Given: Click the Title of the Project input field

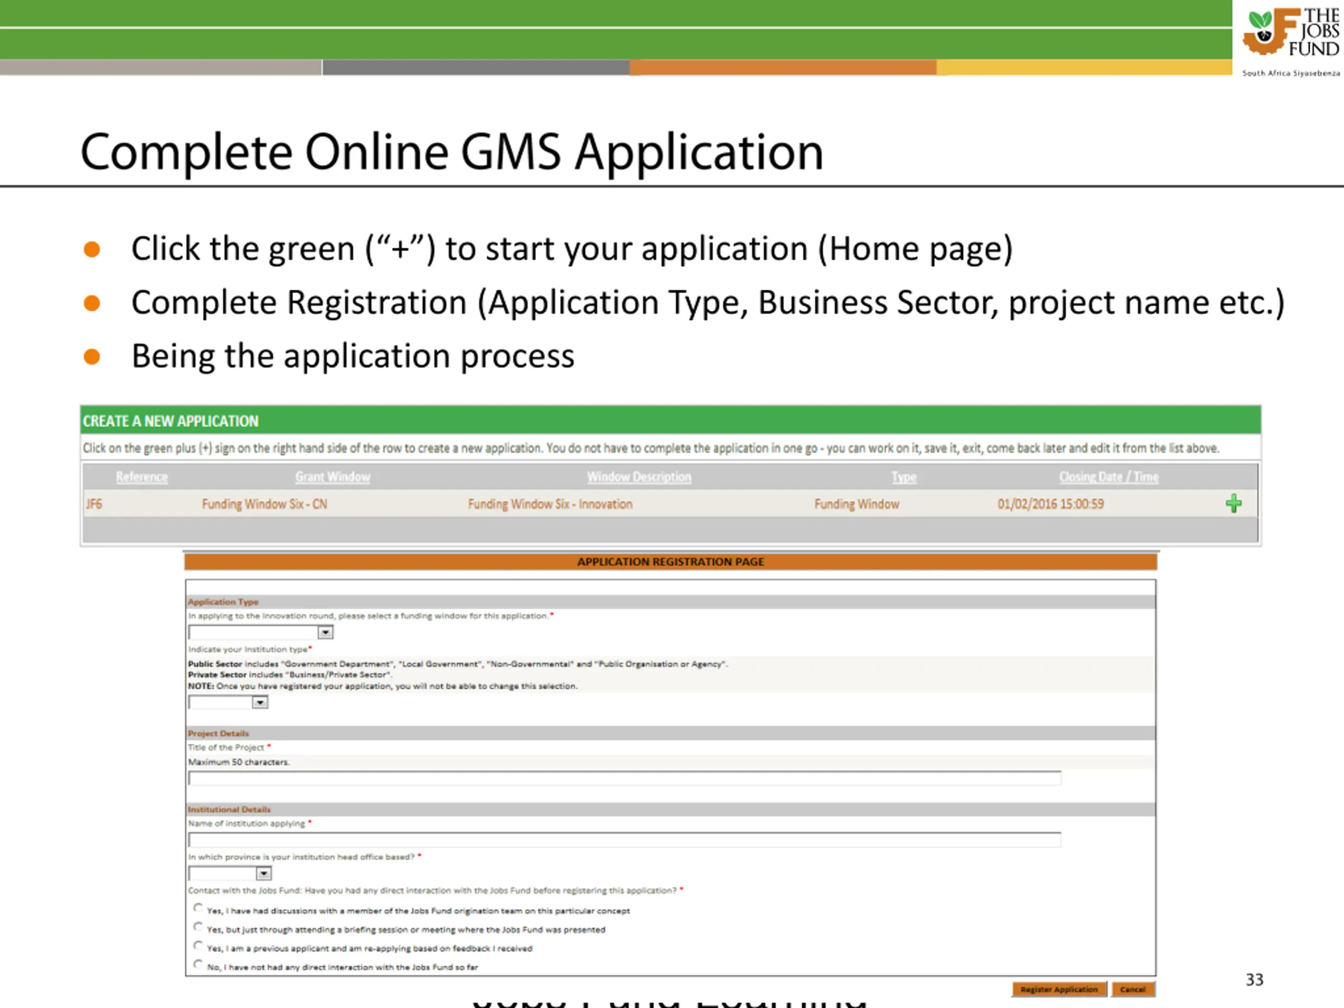Looking at the screenshot, I should (625, 779).
